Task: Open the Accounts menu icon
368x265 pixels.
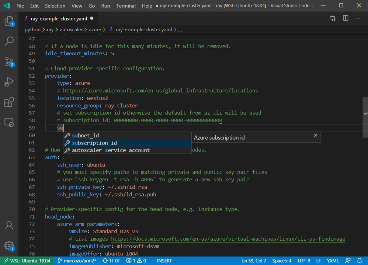Action: [9, 225]
